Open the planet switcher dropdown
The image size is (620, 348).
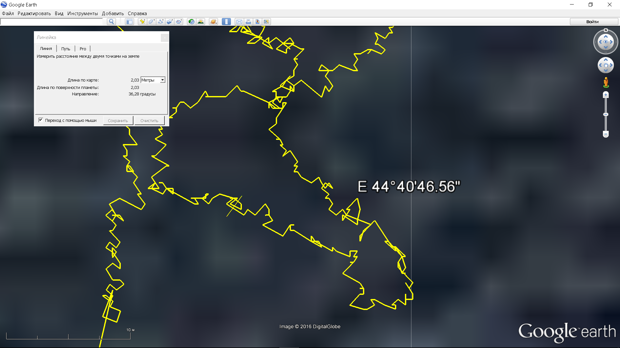[x=213, y=22]
